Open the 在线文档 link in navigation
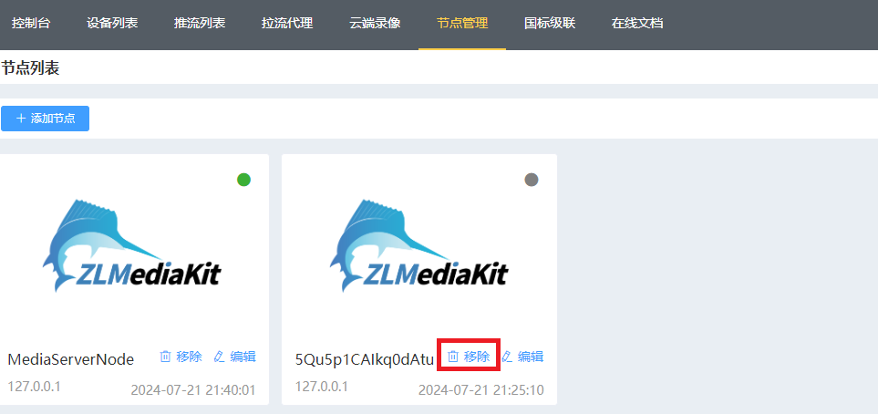The height and width of the screenshot is (414, 878). coord(637,24)
